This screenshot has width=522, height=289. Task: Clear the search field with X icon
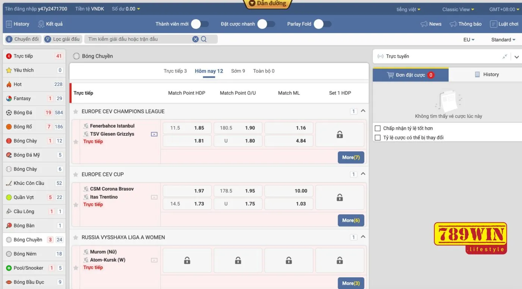(195, 39)
